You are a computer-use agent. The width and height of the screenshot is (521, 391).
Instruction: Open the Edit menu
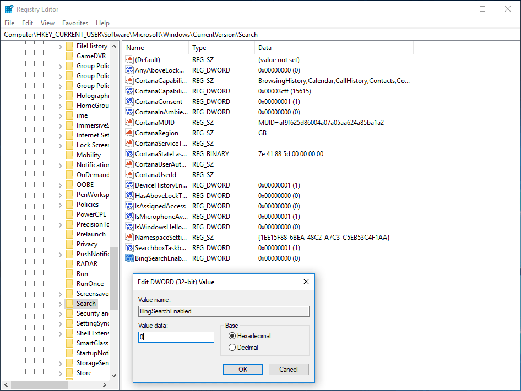(x=28, y=23)
